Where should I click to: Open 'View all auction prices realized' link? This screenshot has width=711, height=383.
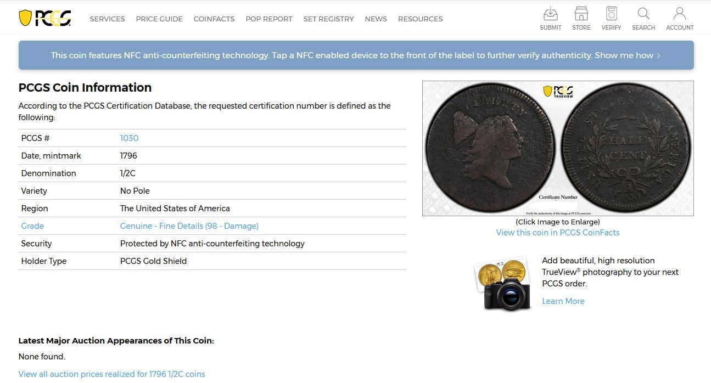pos(112,374)
